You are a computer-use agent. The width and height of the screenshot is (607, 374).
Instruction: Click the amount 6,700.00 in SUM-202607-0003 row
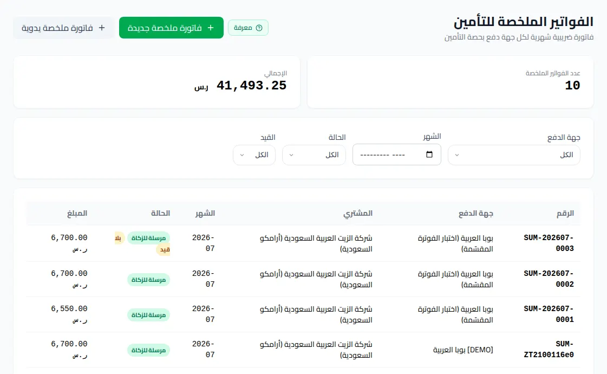pyautogui.click(x=69, y=243)
